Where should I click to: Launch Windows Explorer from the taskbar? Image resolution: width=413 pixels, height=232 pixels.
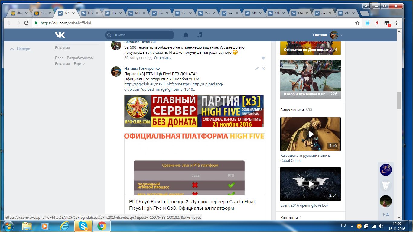[x=27, y=226]
